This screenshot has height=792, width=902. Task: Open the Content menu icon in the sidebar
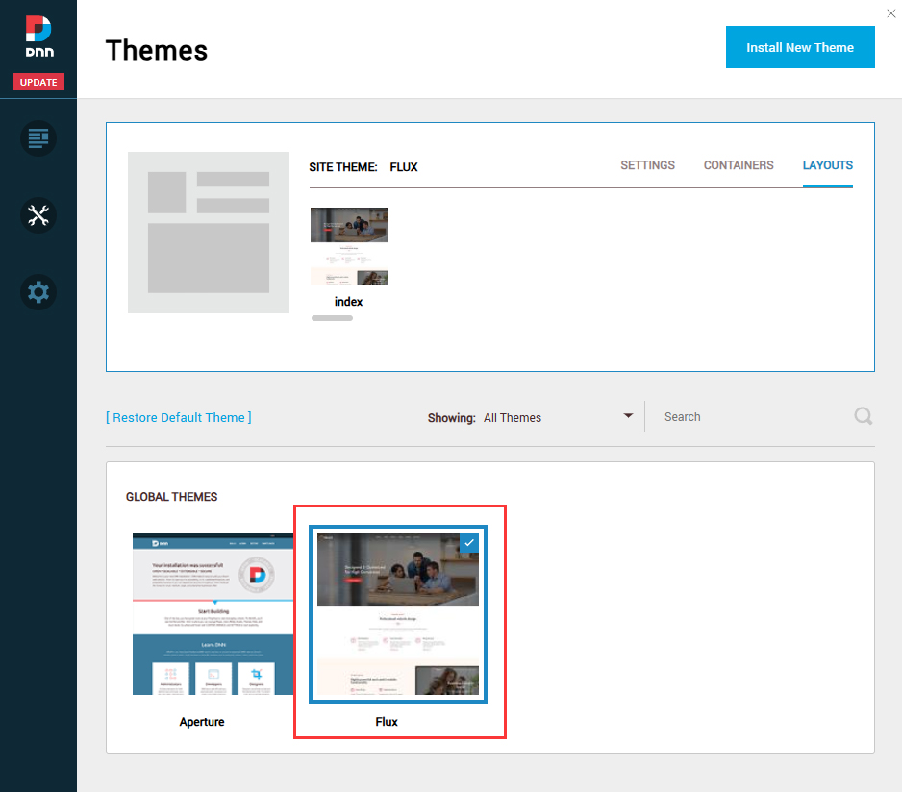(38, 138)
